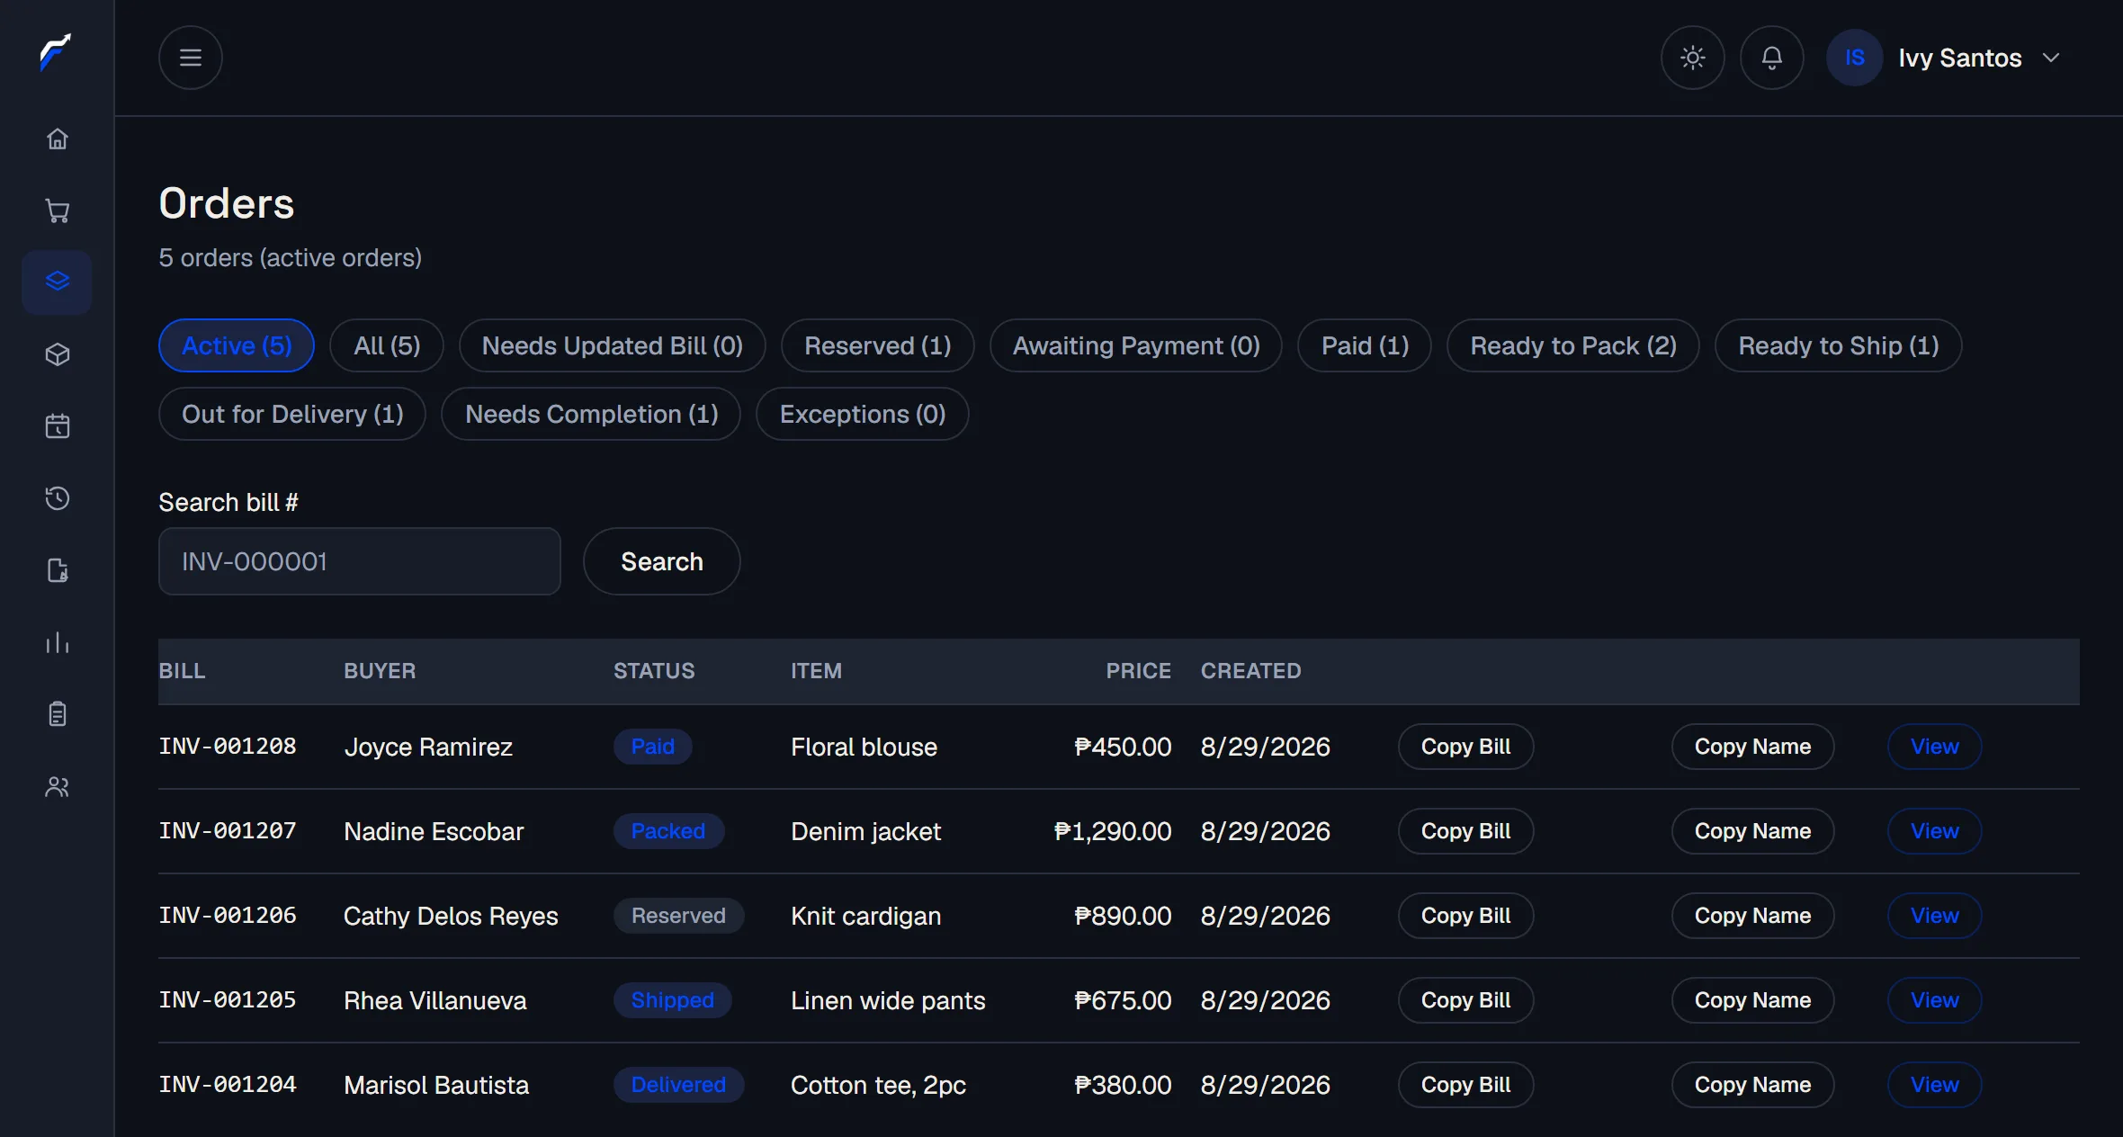This screenshot has width=2123, height=1137.
Task: Filter by Ready to Ship (1)
Action: pyautogui.click(x=1838, y=345)
